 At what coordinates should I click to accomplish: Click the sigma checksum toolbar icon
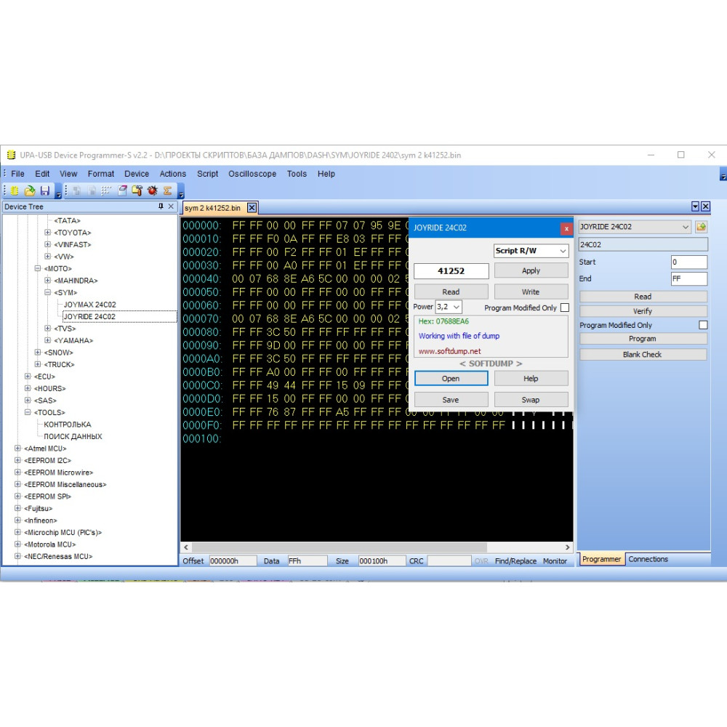167,190
